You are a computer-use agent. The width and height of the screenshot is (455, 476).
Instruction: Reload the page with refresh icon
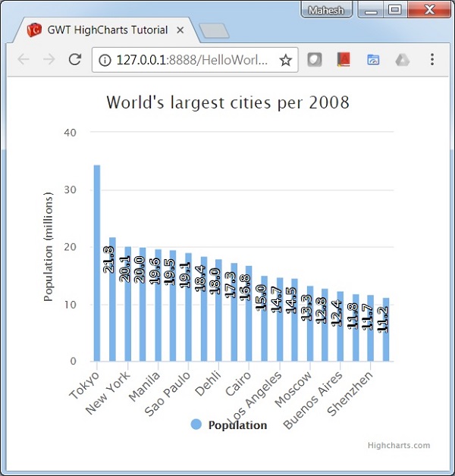pos(75,59)
